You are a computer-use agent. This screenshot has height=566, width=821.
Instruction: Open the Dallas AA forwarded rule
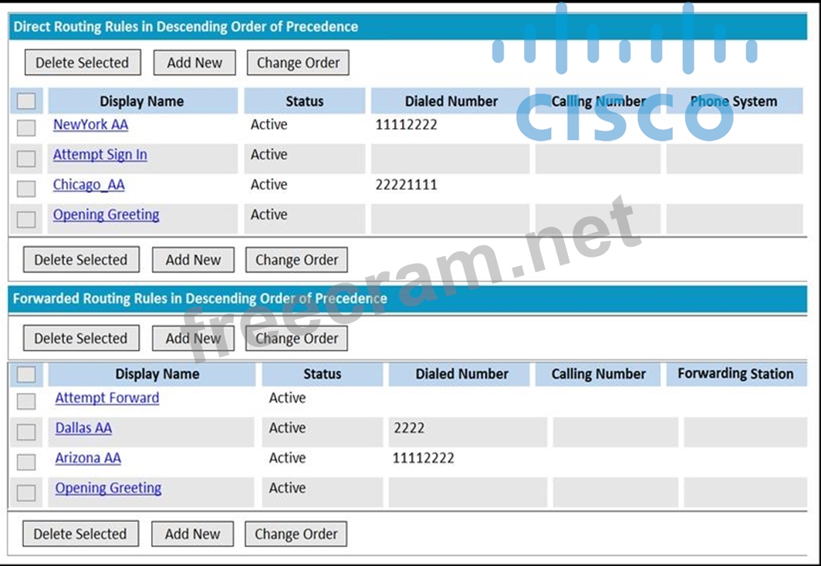tap(83, 428)
